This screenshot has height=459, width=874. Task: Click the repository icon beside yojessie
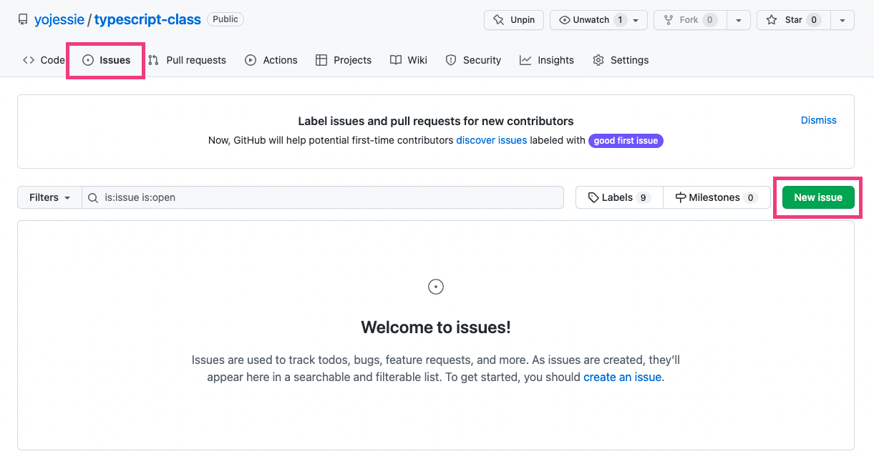tap(23, 19)
